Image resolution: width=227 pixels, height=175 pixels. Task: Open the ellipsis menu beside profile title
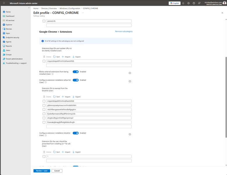click(x=83, y=13)
